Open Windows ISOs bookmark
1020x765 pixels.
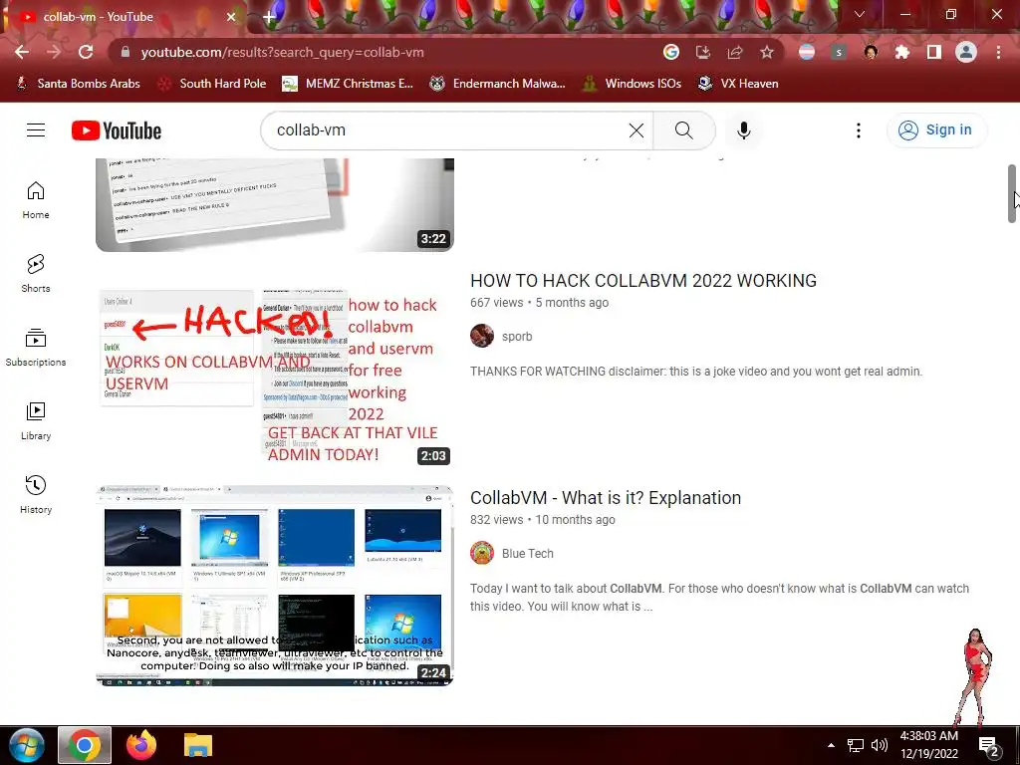pyautogui.click(x=632, y=84)
